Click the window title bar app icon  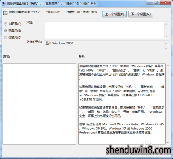coord(4,3)
